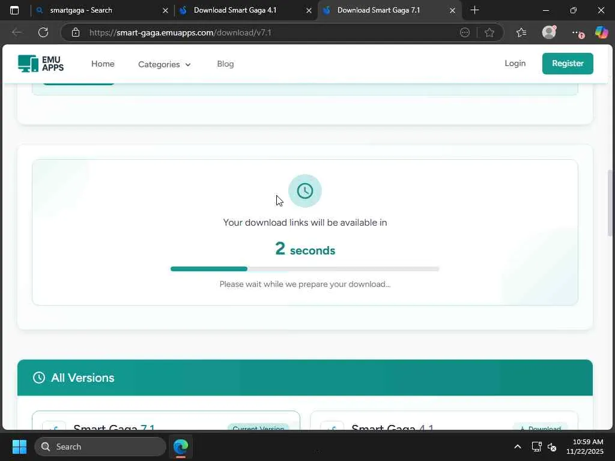The height and width of the screenshot is (461, 615).
Task: Click the address bar URL
Action: [x=180, y=32]
